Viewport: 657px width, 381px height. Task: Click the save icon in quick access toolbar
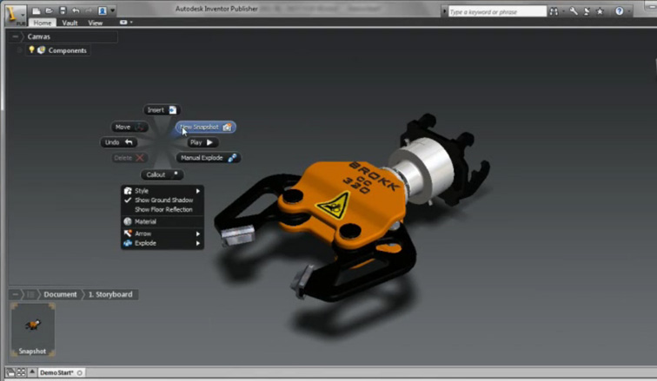[x=62, y=10]
